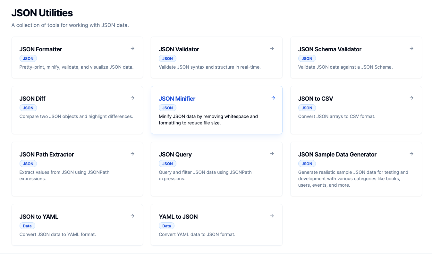Click the arrow icon on JSON Sample Data Generator
The width and height of the screenshot is (432, 254).
coord(411,154)
